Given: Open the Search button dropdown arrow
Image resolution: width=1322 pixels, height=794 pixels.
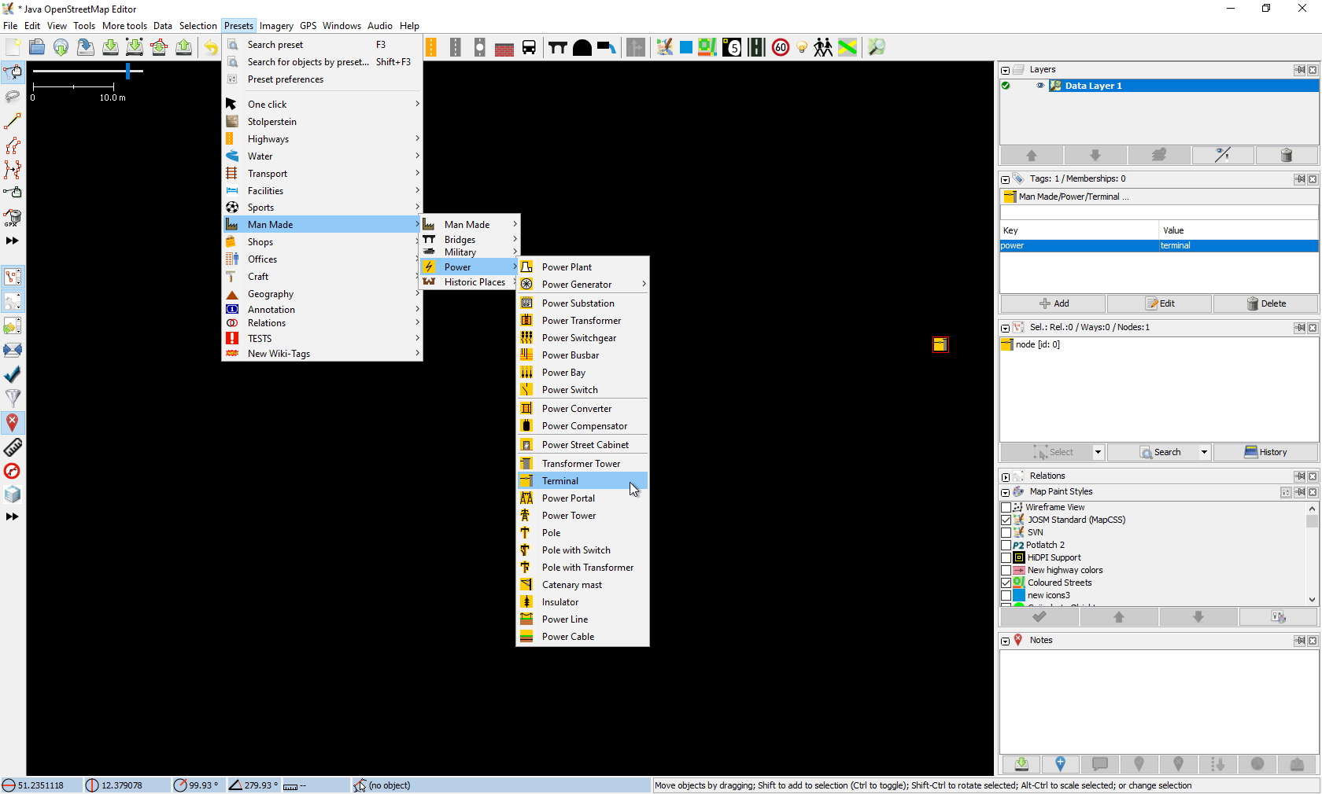Looking at the screenshot, I should coord(1204,452).
